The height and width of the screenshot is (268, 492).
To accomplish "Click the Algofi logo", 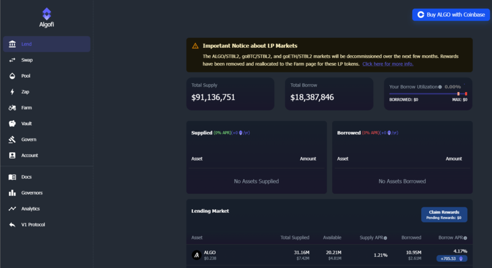I will point(47,18).
